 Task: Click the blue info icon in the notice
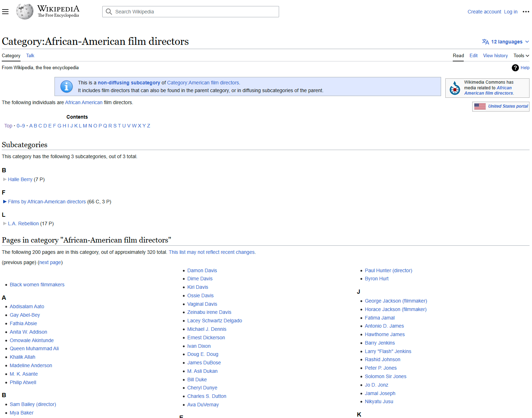tap(66, 86)
